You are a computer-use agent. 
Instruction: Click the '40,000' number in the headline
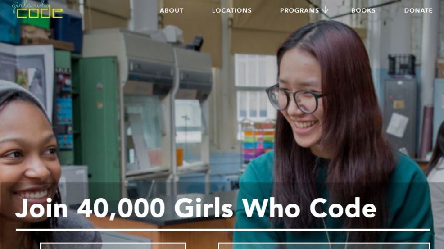121,209
